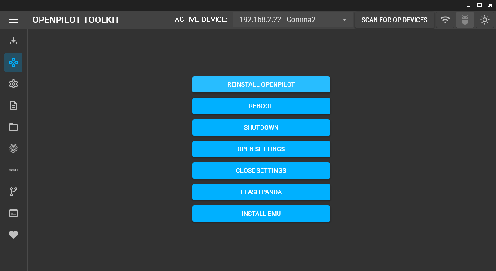Expand the Active Device dropdown arrow
496x271 pixels.
[345, 20]
